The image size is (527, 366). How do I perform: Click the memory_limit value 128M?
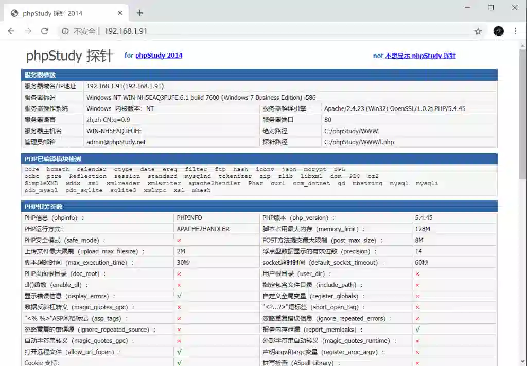pos(423,229)
